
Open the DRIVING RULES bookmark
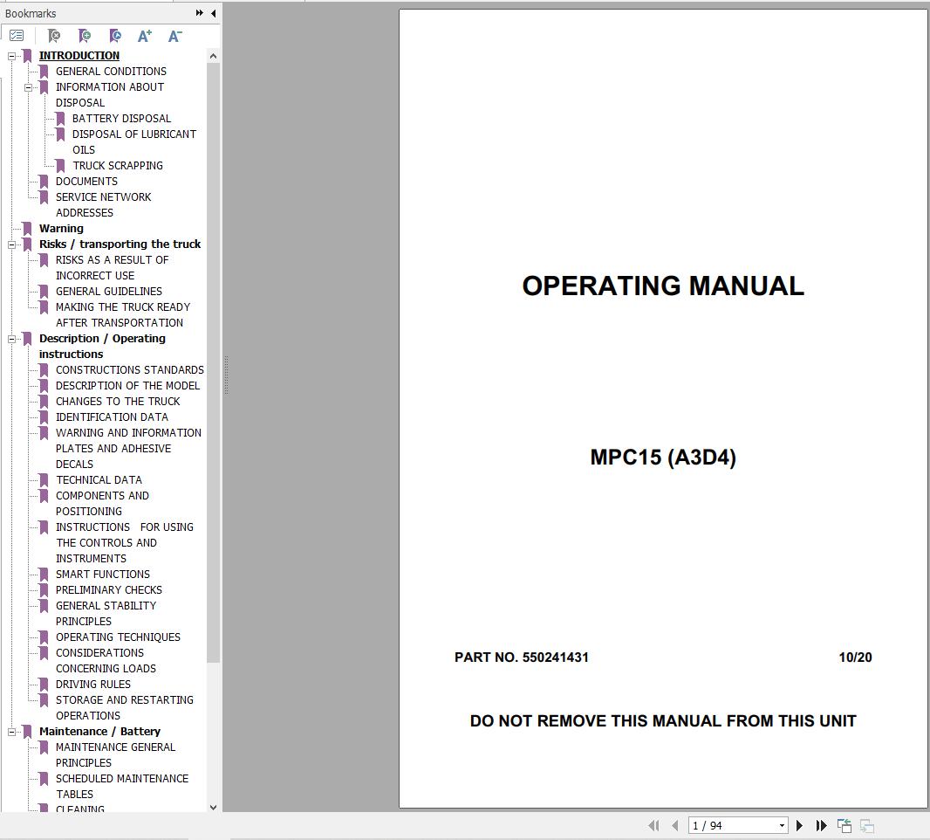pos(92,685)
